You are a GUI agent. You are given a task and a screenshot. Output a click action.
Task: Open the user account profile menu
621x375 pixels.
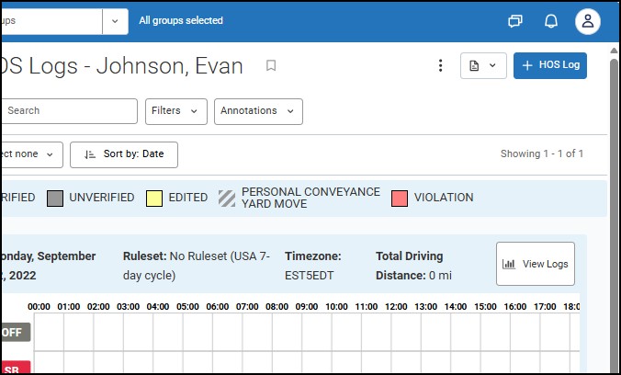pos(588,21)
